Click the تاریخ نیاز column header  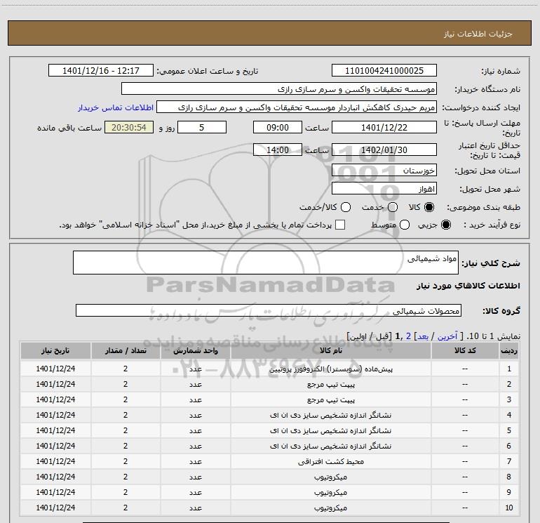click(55, 350)
